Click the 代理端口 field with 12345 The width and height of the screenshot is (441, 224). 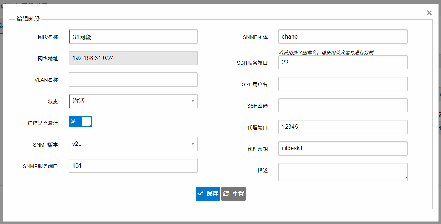tap(343, 127)
